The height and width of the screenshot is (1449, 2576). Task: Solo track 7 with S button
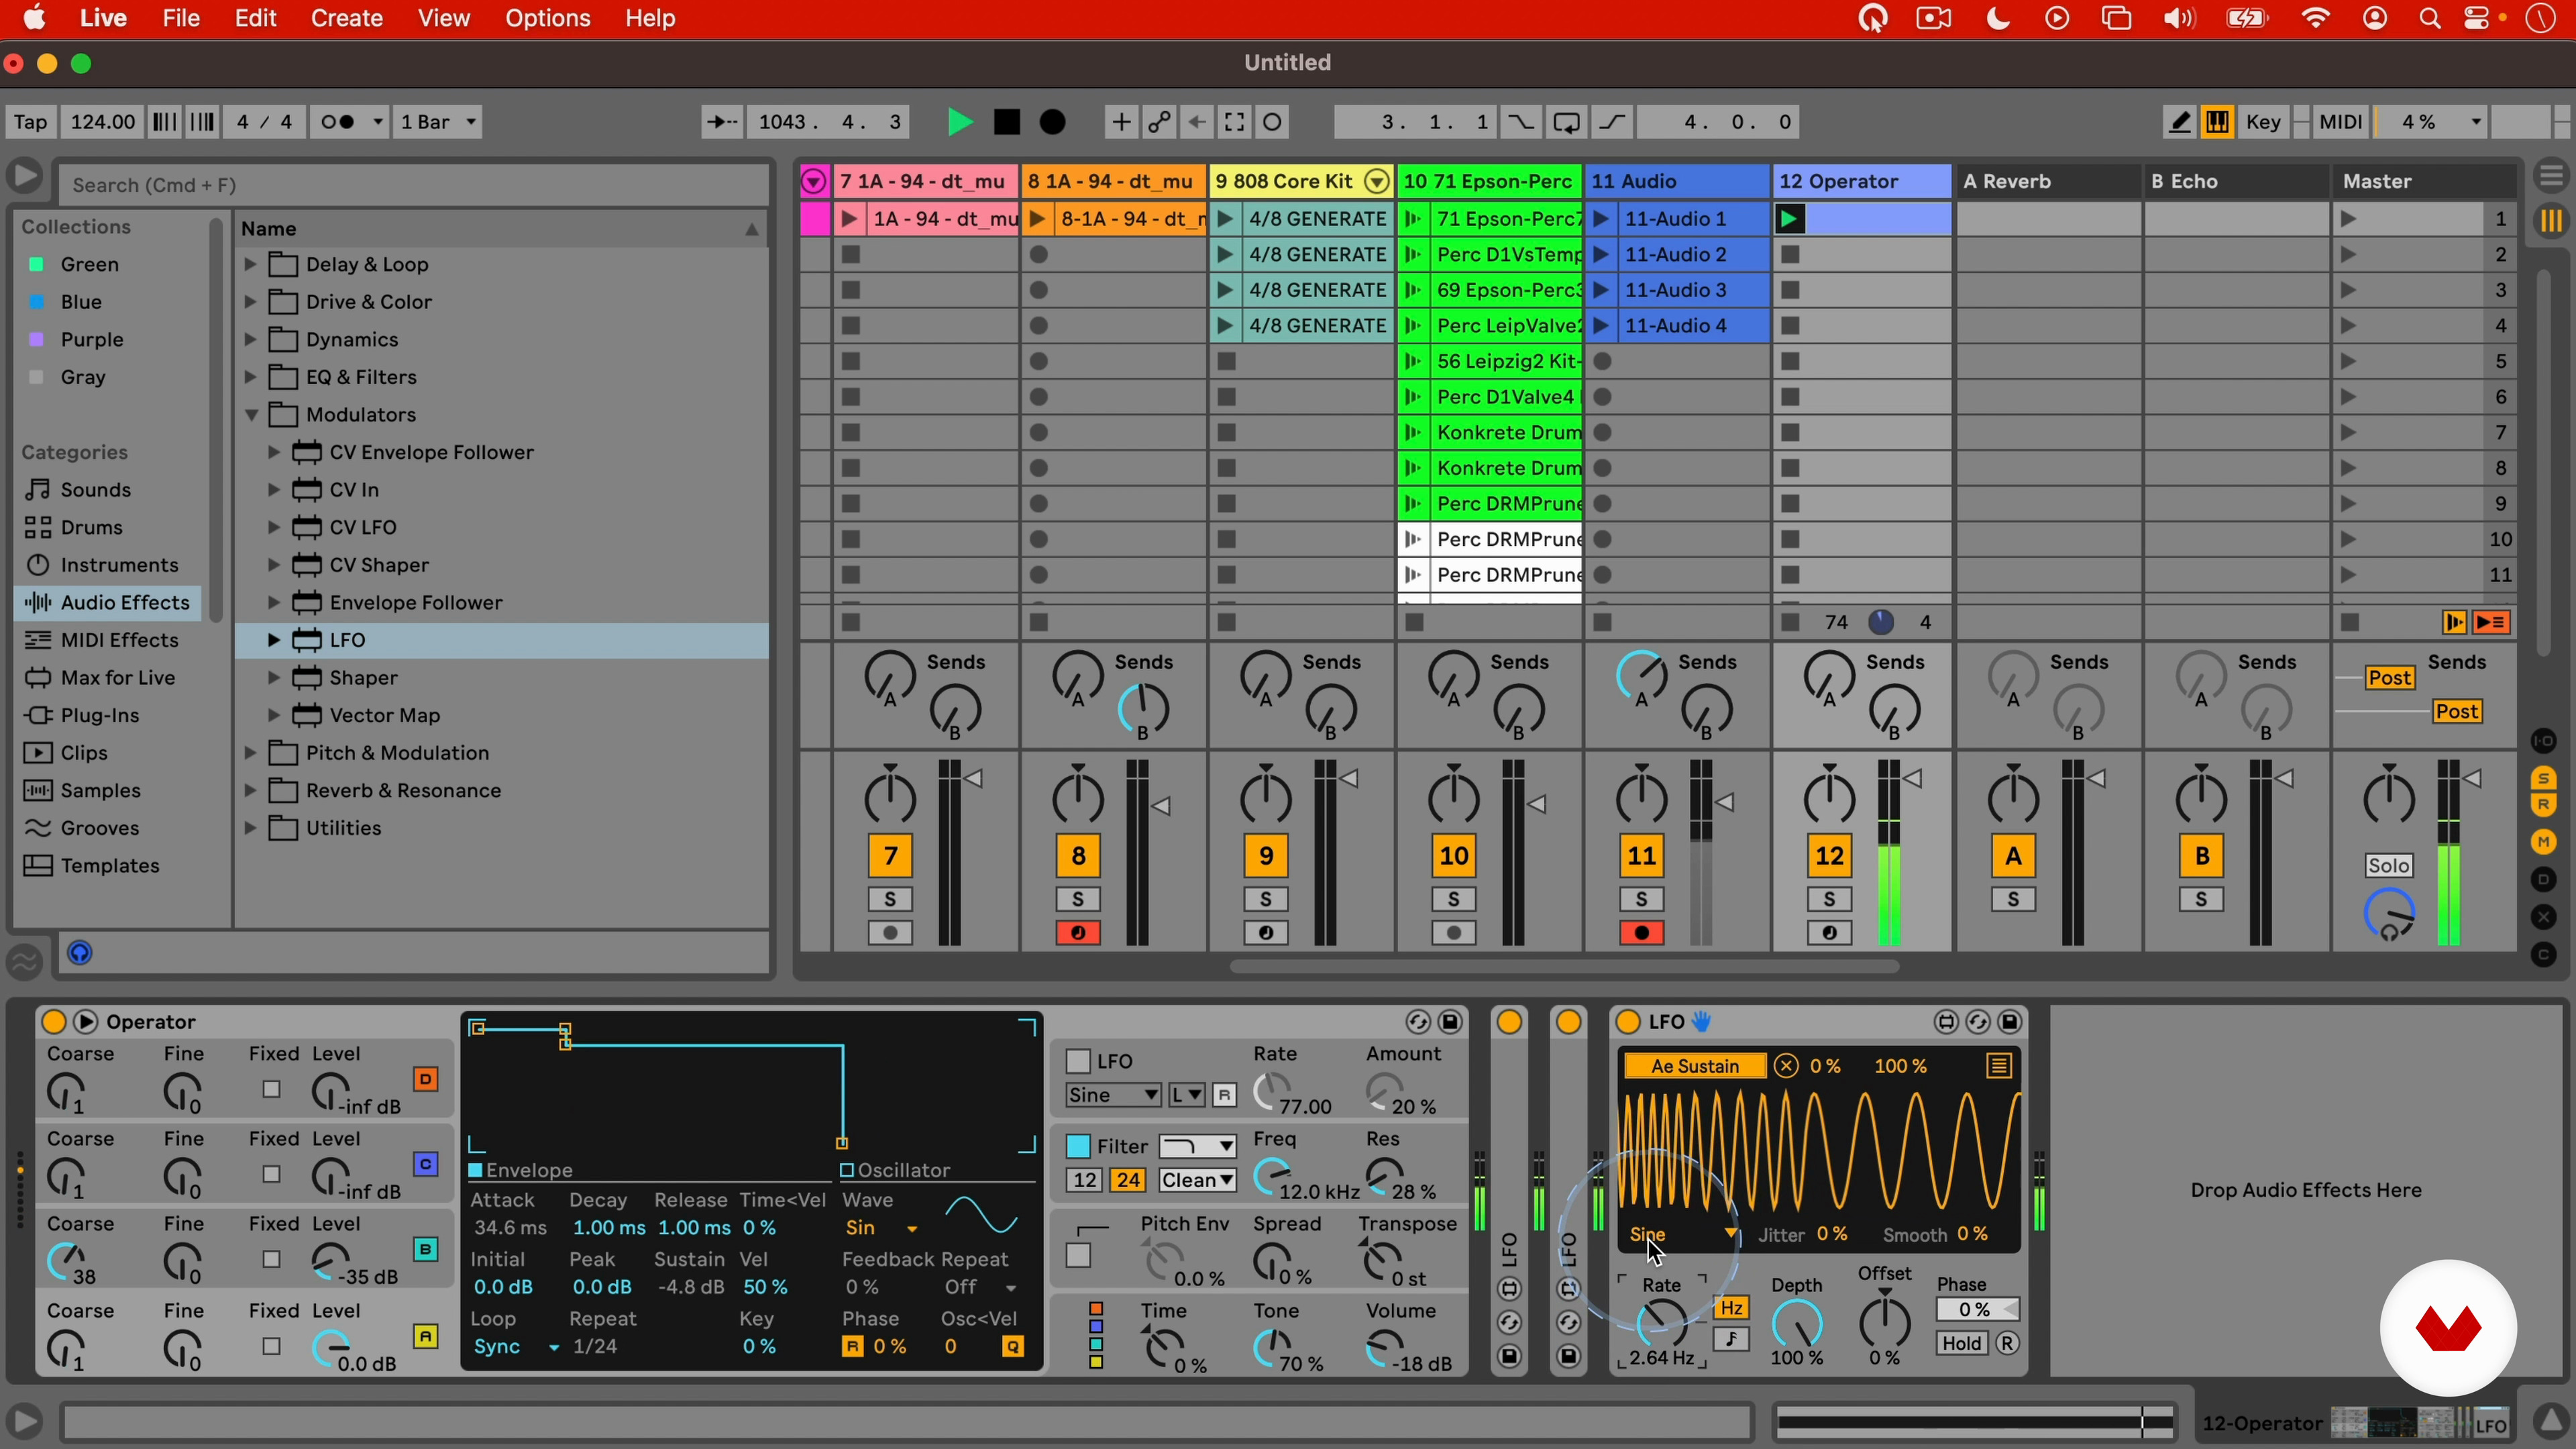tap(890, 899)
